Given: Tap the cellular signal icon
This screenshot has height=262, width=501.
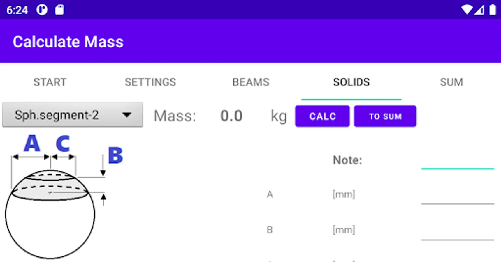Looking at the screenshot, I should [x=479, y=10].
